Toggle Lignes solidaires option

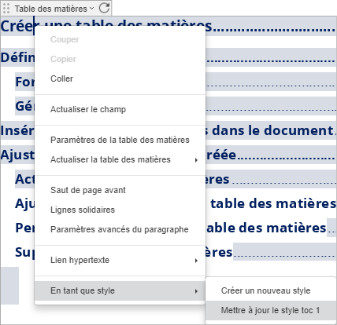[120, 210]
